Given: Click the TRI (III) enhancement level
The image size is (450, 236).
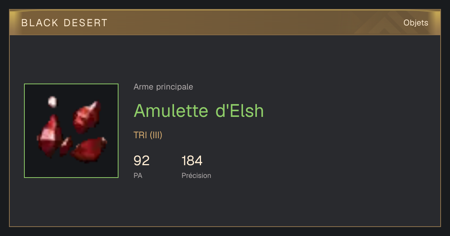Looking at the screenshot, I should click(x=148, y=135).
